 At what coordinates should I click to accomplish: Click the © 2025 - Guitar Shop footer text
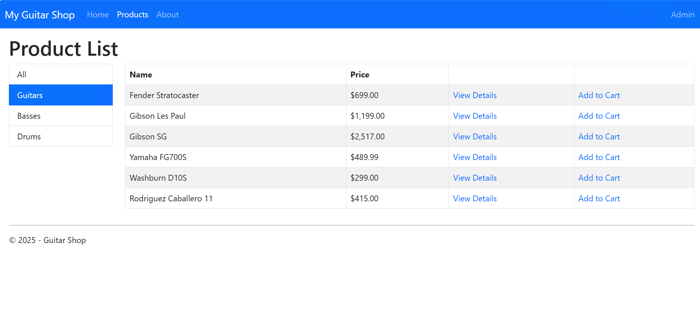click(x=47, y=240)
